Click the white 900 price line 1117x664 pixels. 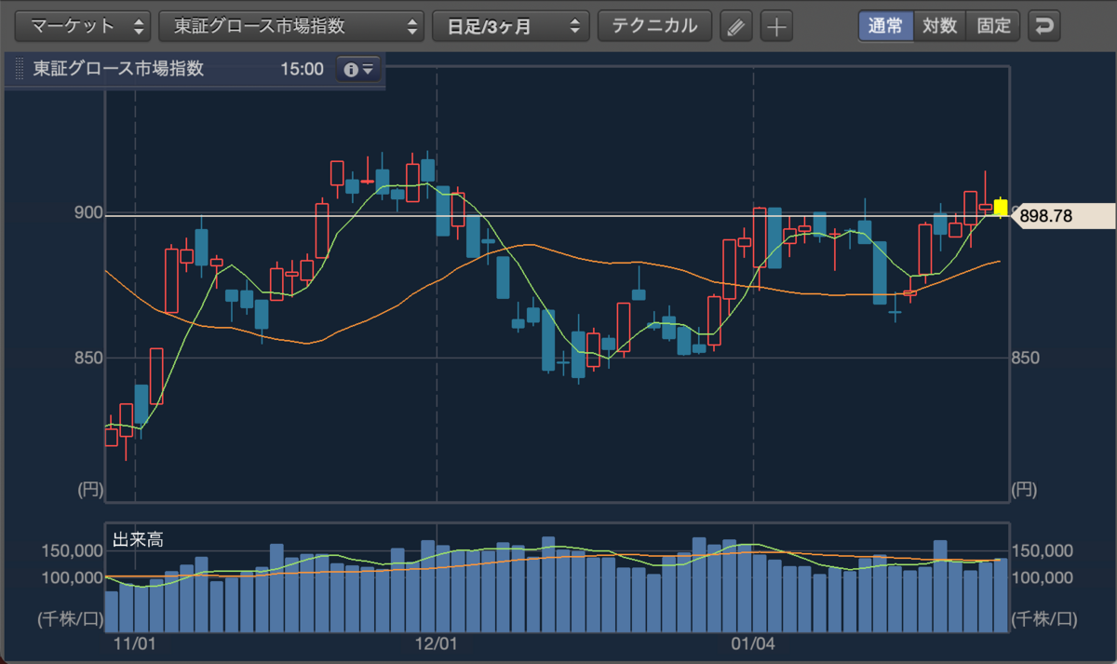click(557, 216)
